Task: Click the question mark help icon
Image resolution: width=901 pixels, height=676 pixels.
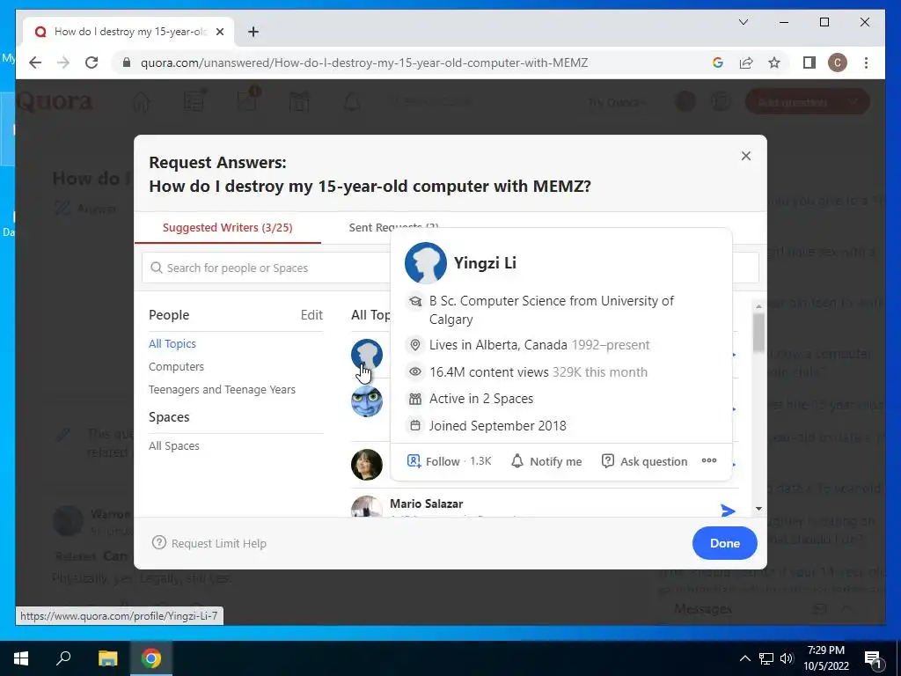Action: (x=159, y=542)
